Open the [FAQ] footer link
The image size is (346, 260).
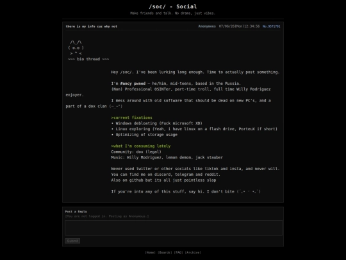click(x=178, y=252)
